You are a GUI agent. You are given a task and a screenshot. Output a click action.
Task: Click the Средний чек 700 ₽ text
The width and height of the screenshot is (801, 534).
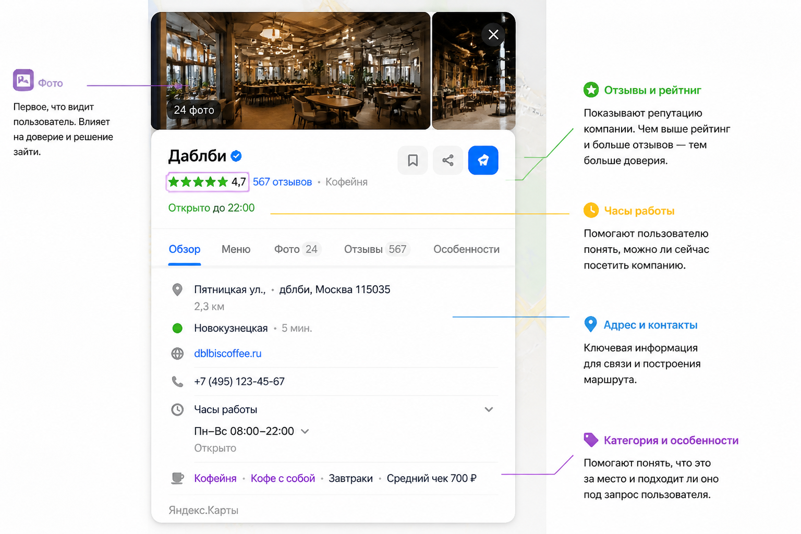coord(432,478)
